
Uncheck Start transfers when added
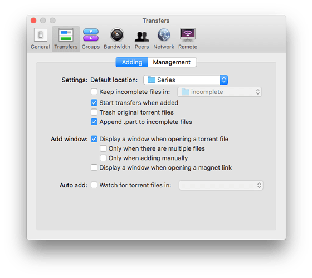pos(94,103)
